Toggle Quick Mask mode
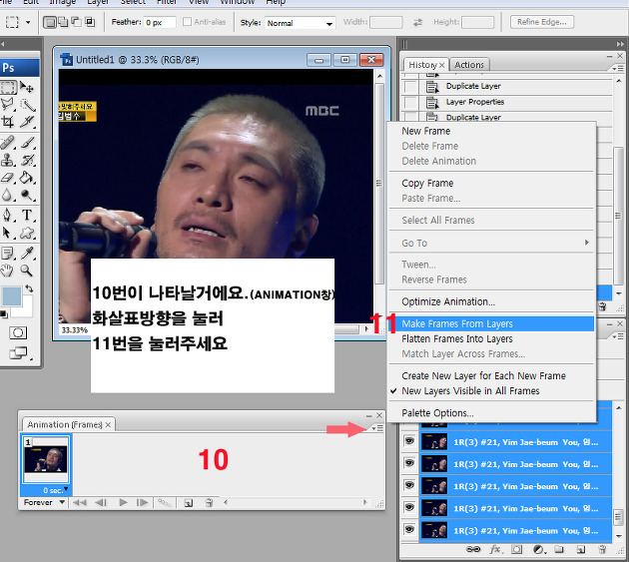629x562 pixels. click(18, 333)
